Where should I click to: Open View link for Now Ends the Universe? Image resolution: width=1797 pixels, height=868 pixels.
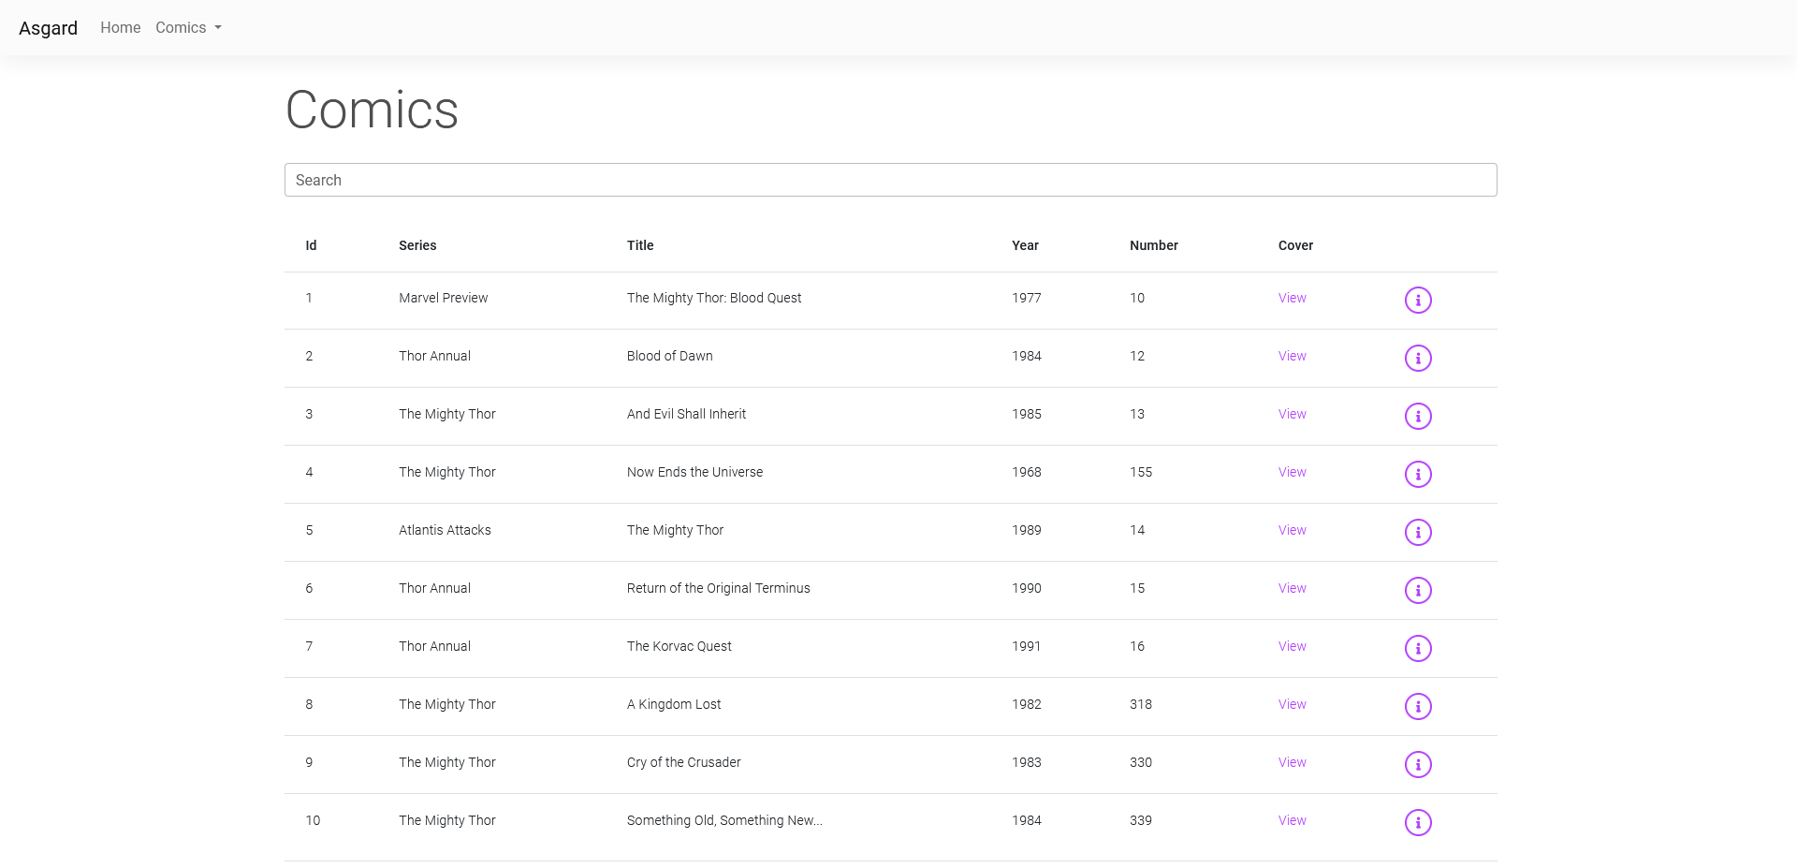[x=1292, y=472]
